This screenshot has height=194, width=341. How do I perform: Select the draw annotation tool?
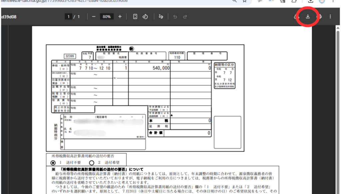coord(161,17)
